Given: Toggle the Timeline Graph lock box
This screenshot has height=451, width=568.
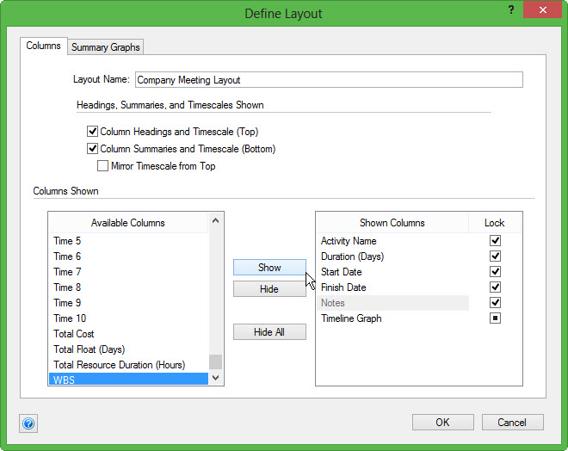Looking at the screenshot, I should (495, 318).
